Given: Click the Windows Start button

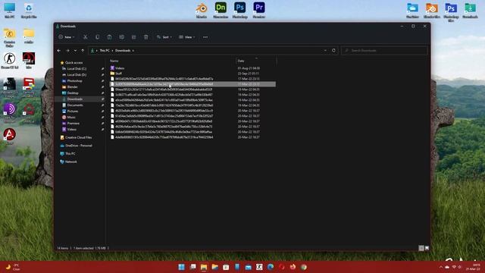Looking at the screenshot, I should (x=182, y=267).
